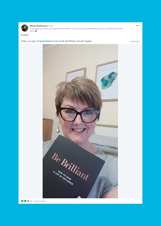161x226 pixels.
Task: Click the 1st connection degree badge
Action: pos(51,26)
